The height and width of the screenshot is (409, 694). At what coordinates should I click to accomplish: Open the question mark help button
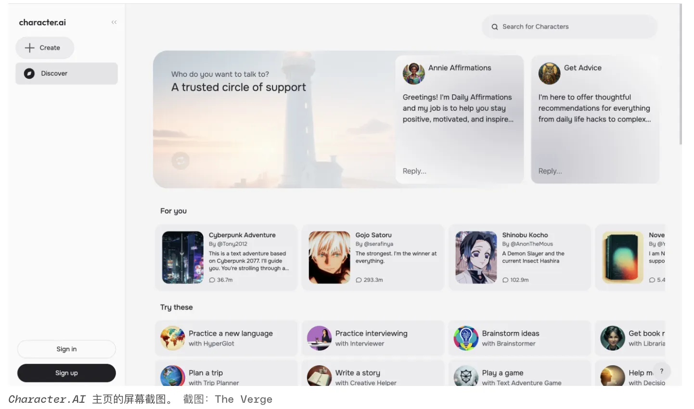point(662,371)
